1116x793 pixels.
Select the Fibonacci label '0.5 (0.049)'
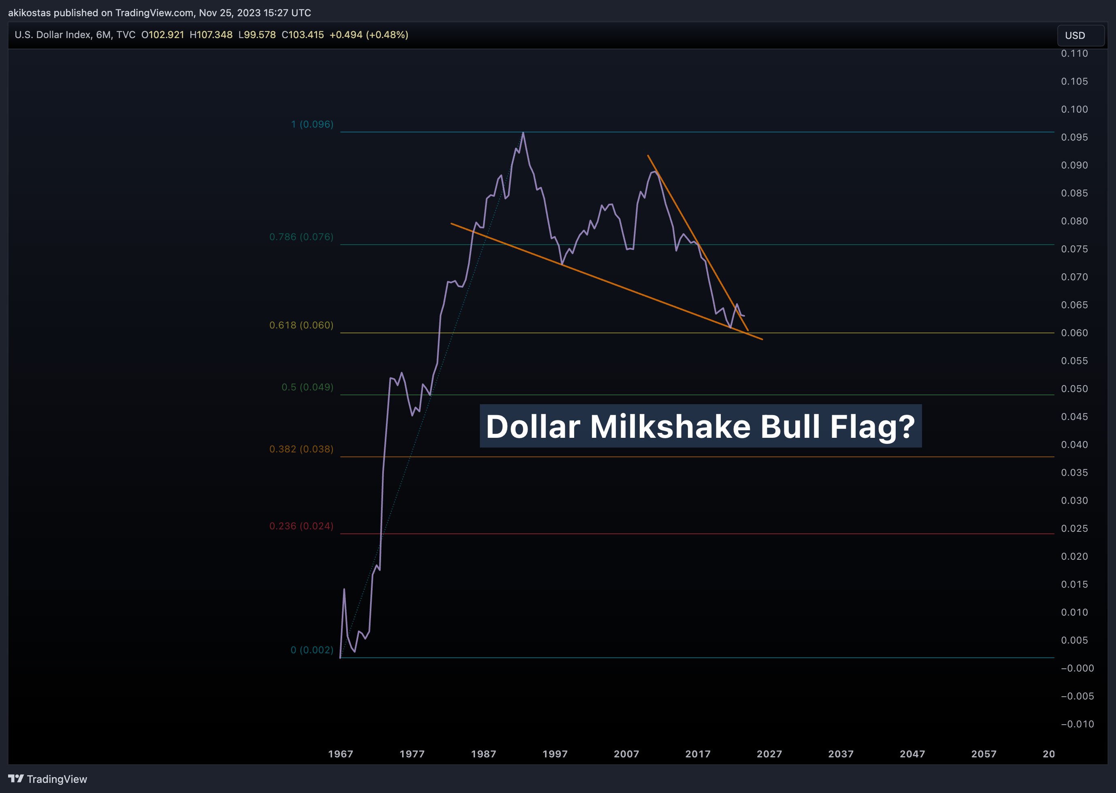coord(308,387)
